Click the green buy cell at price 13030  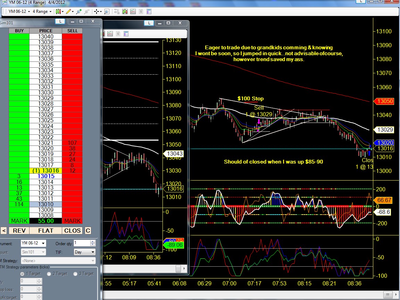coord(19,93)
